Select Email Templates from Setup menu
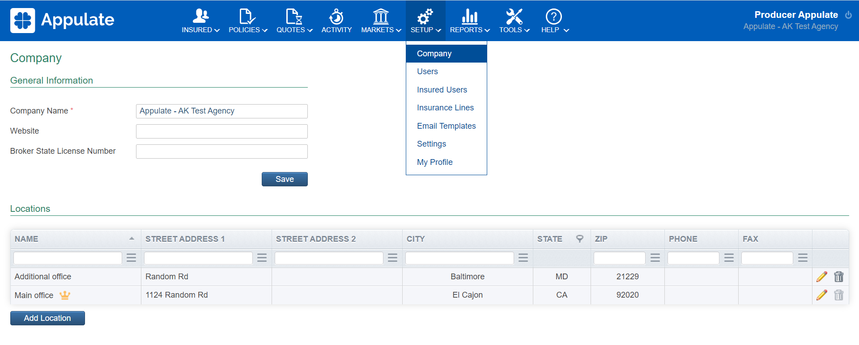The height and width of the screenshot is (345, 859). [x=446, y=126]
